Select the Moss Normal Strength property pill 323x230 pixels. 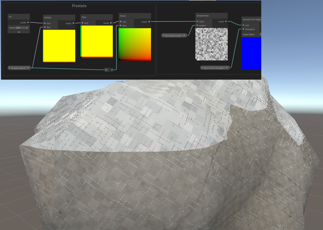tap(214, 68)
